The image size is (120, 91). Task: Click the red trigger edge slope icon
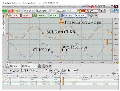[x=83, y=11]
